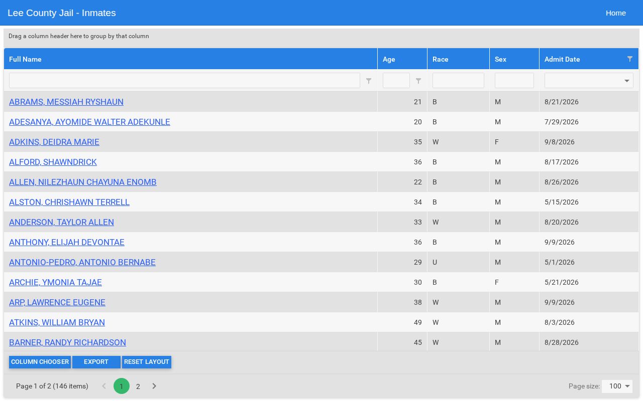Open ANTHONY, ELIJAH DEVONTAE record

67,242
